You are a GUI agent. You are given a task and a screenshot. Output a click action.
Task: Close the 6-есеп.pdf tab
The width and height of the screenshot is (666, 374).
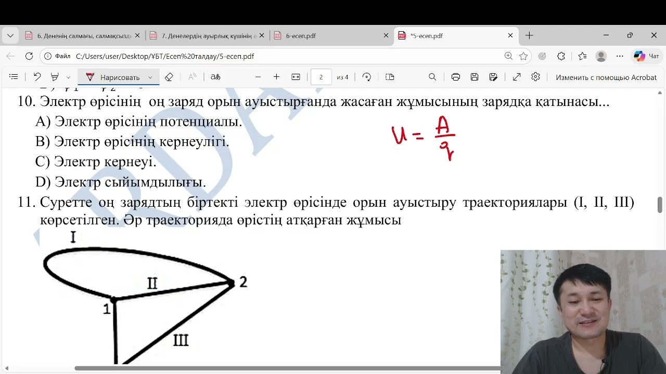click(x=386, y=36)
